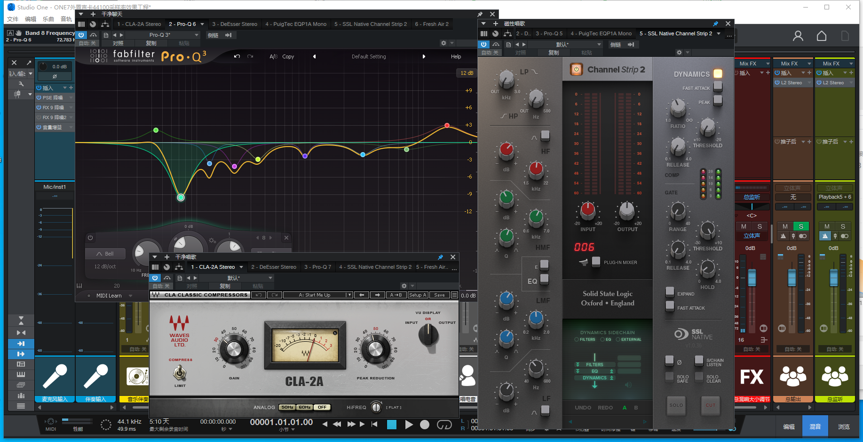The image size is (863, 442).
Task: Open Playback5 + 6 output selector
Action: tap(834, 197)
